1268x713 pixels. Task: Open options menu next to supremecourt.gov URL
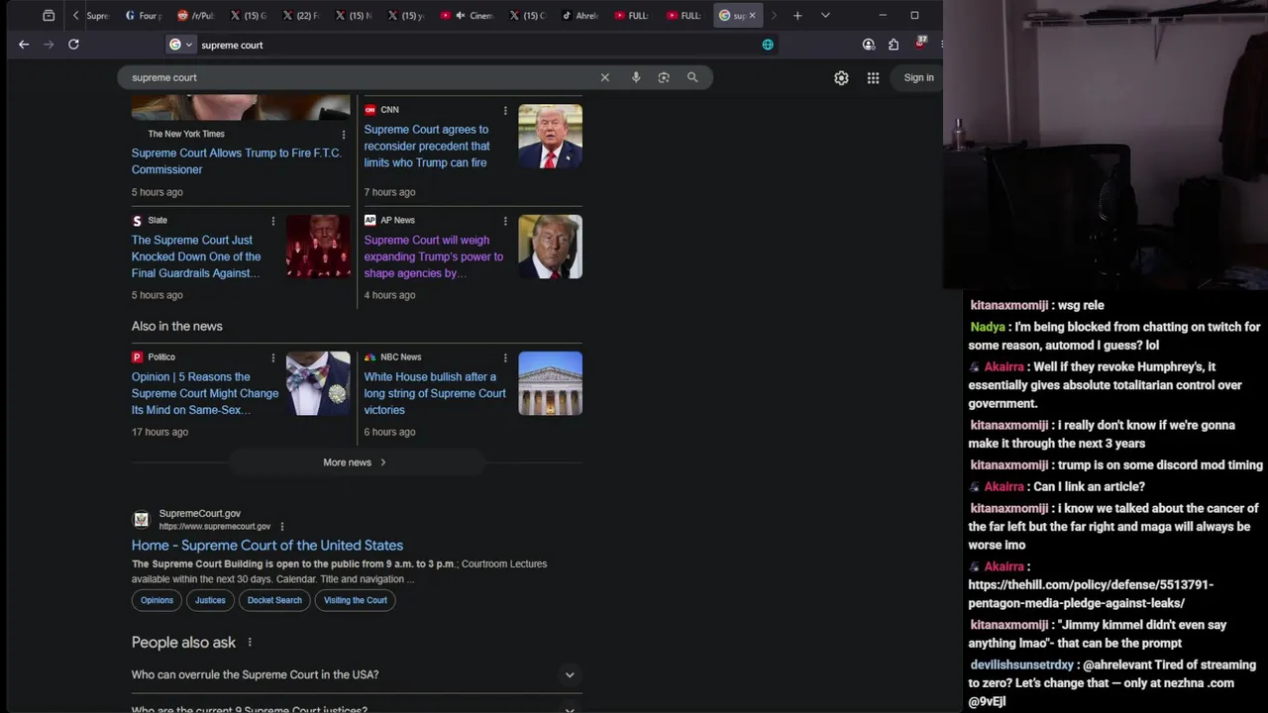[282, 527]
